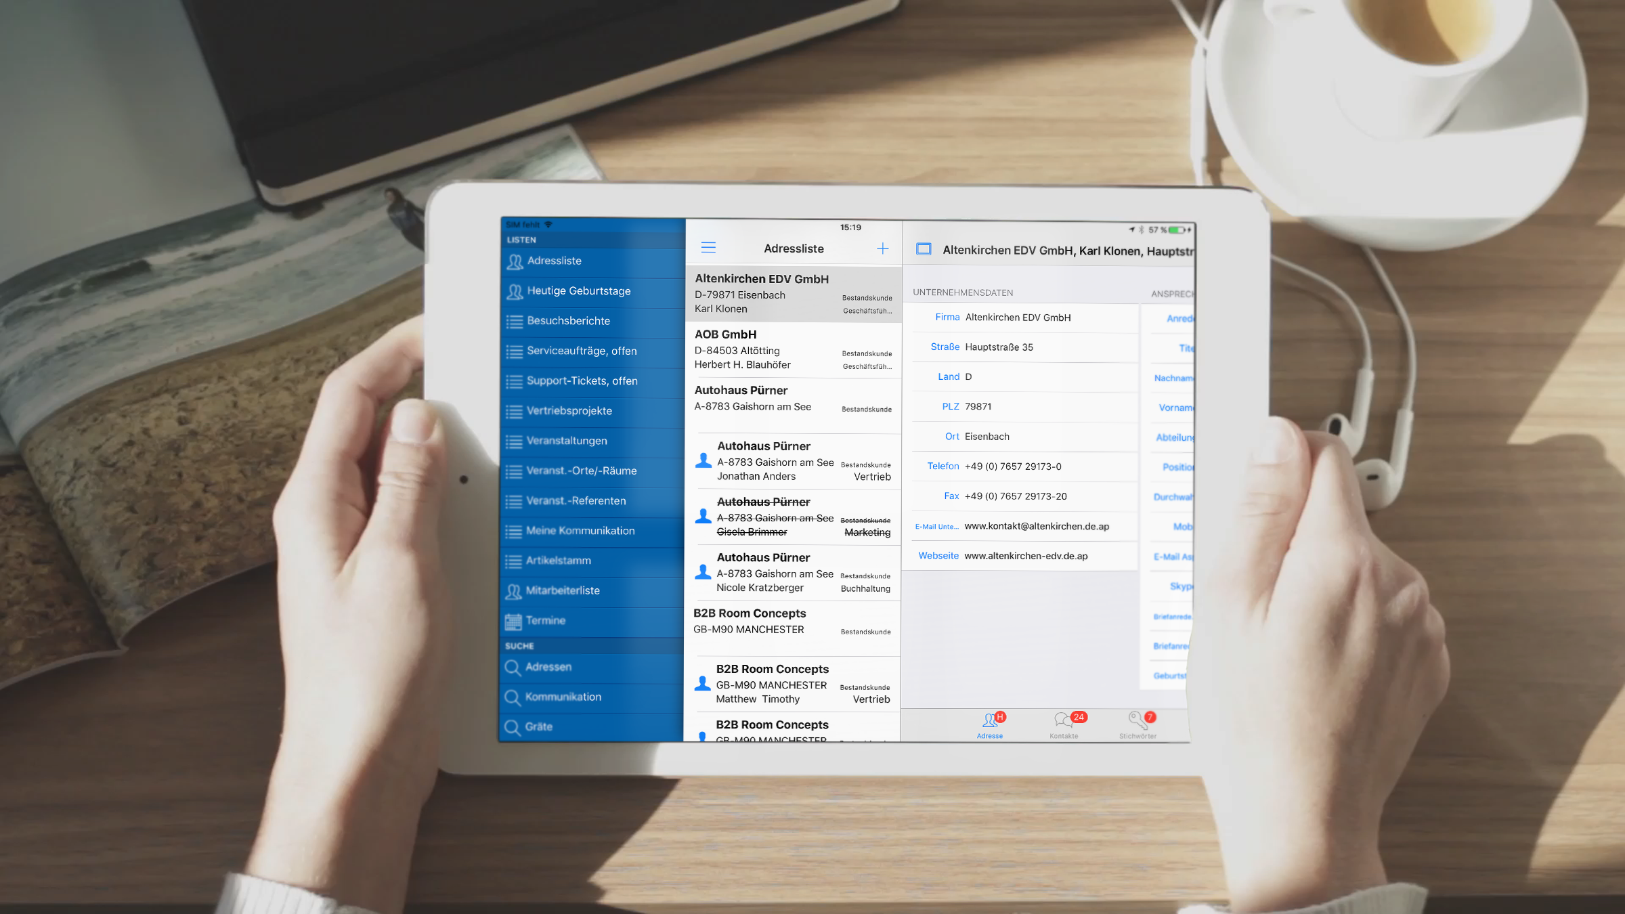Open the Kommunikation search in the sidebar
Image resolution: width=1625 pixels, height=914 pixels.
point(563,697)
